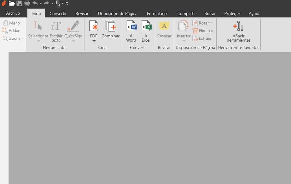Expand the cursor tool quick-access dropdown
Viewport: 291px width, 184px height.
pyautogui.click(x=63, y=3)
